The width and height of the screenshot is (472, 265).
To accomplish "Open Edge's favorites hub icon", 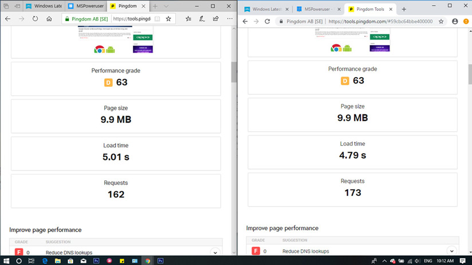I will [x=188, y=19].
